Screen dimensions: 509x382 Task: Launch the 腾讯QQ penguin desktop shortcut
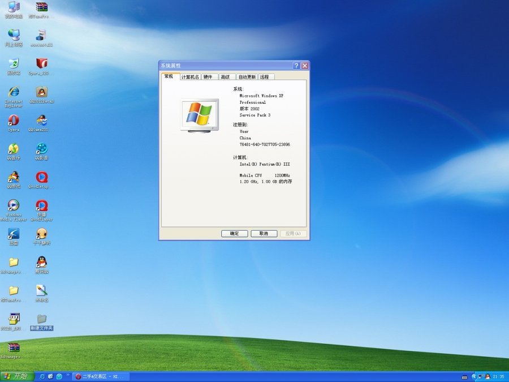click(x=42, y=262)
